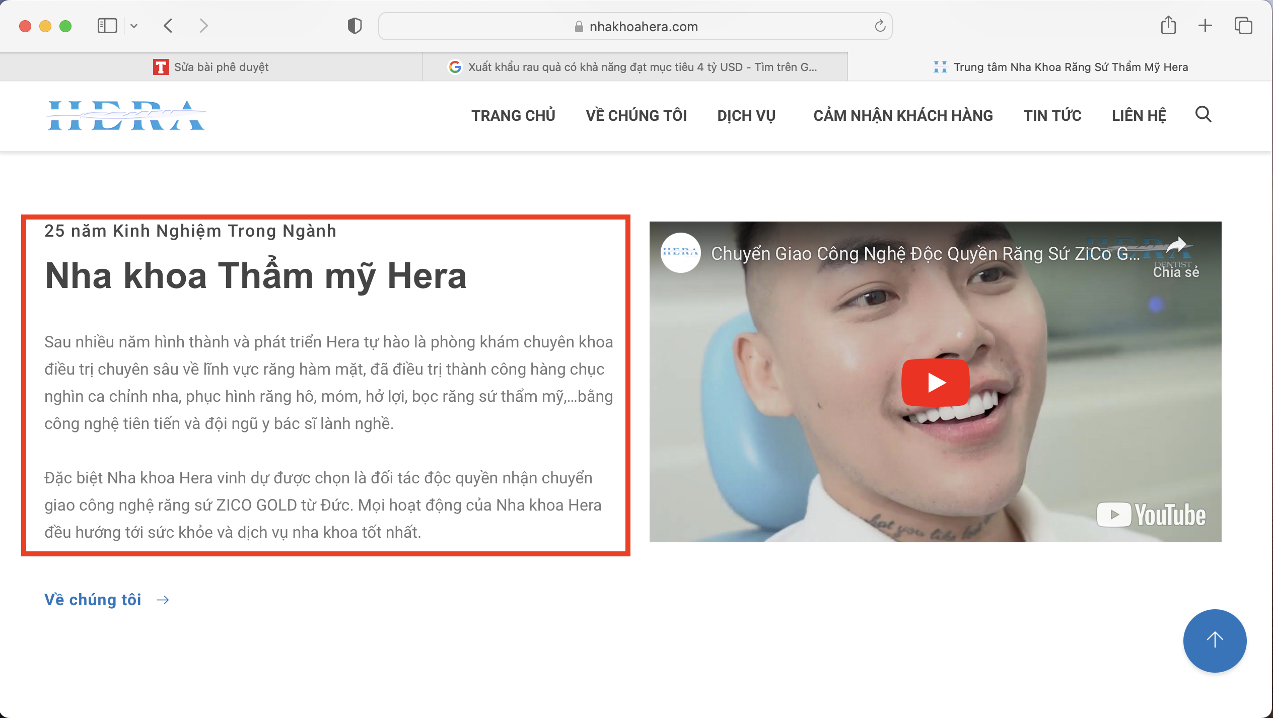This screenshot has height=718, width=1273.
Task: Click the forward navigation arrow
Action: point(203,26)
